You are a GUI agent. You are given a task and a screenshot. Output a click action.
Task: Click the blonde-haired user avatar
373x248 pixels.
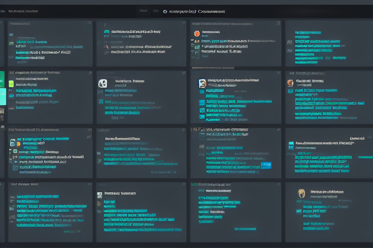point(301,193)
